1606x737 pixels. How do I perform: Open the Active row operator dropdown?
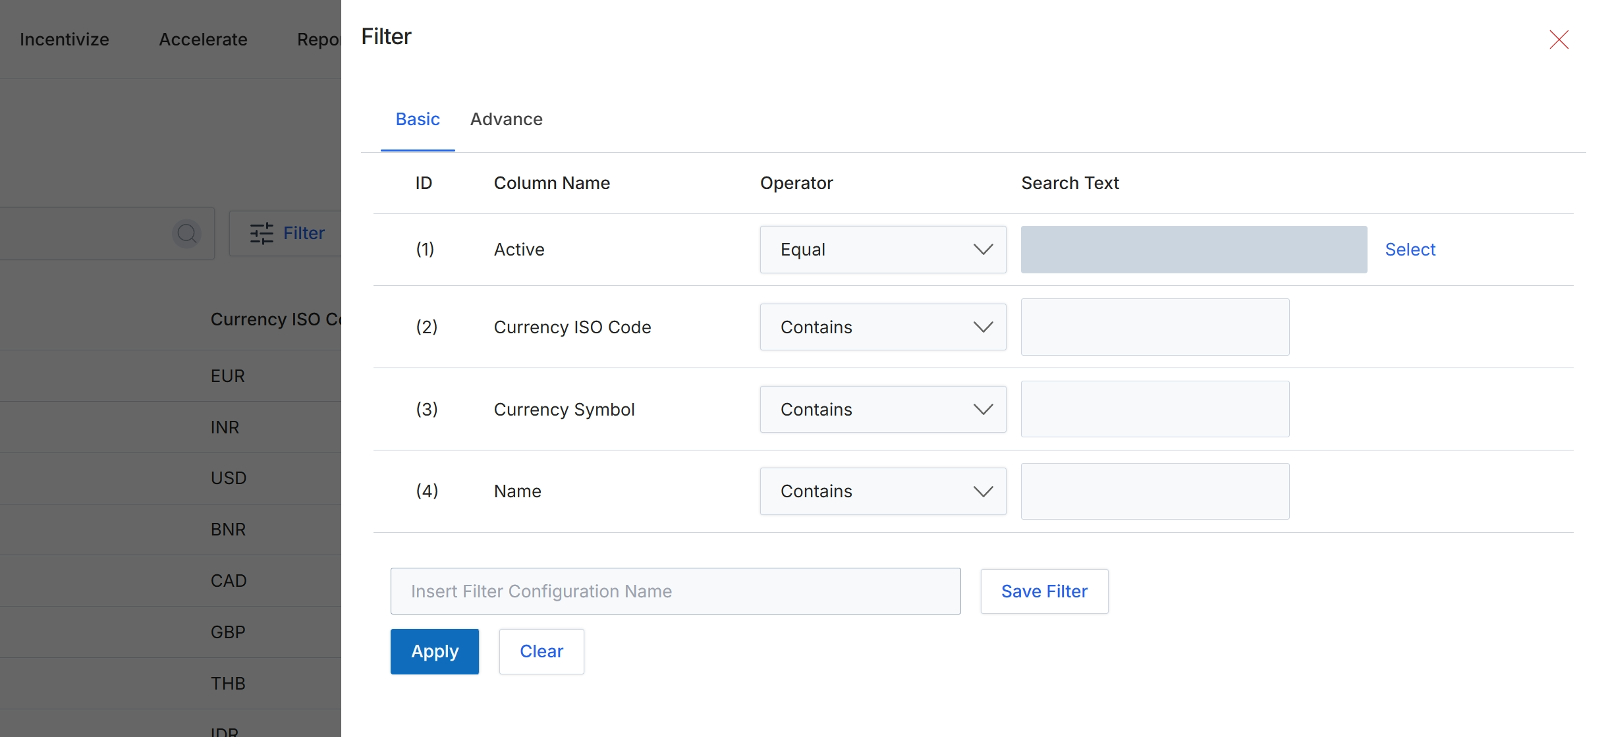(x=883, y=250)
